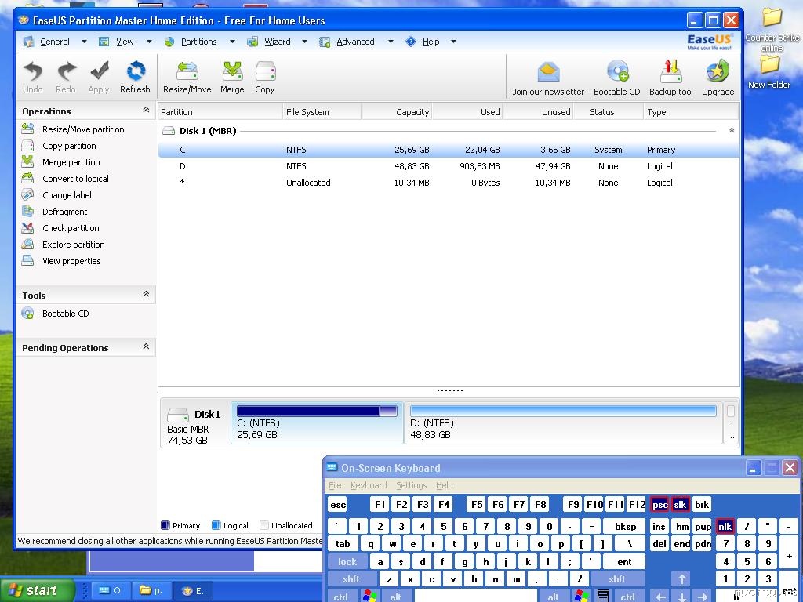Toggle left ctrl key on keyboard
Screen dimensions: 803x602
[x=341, y=597]
